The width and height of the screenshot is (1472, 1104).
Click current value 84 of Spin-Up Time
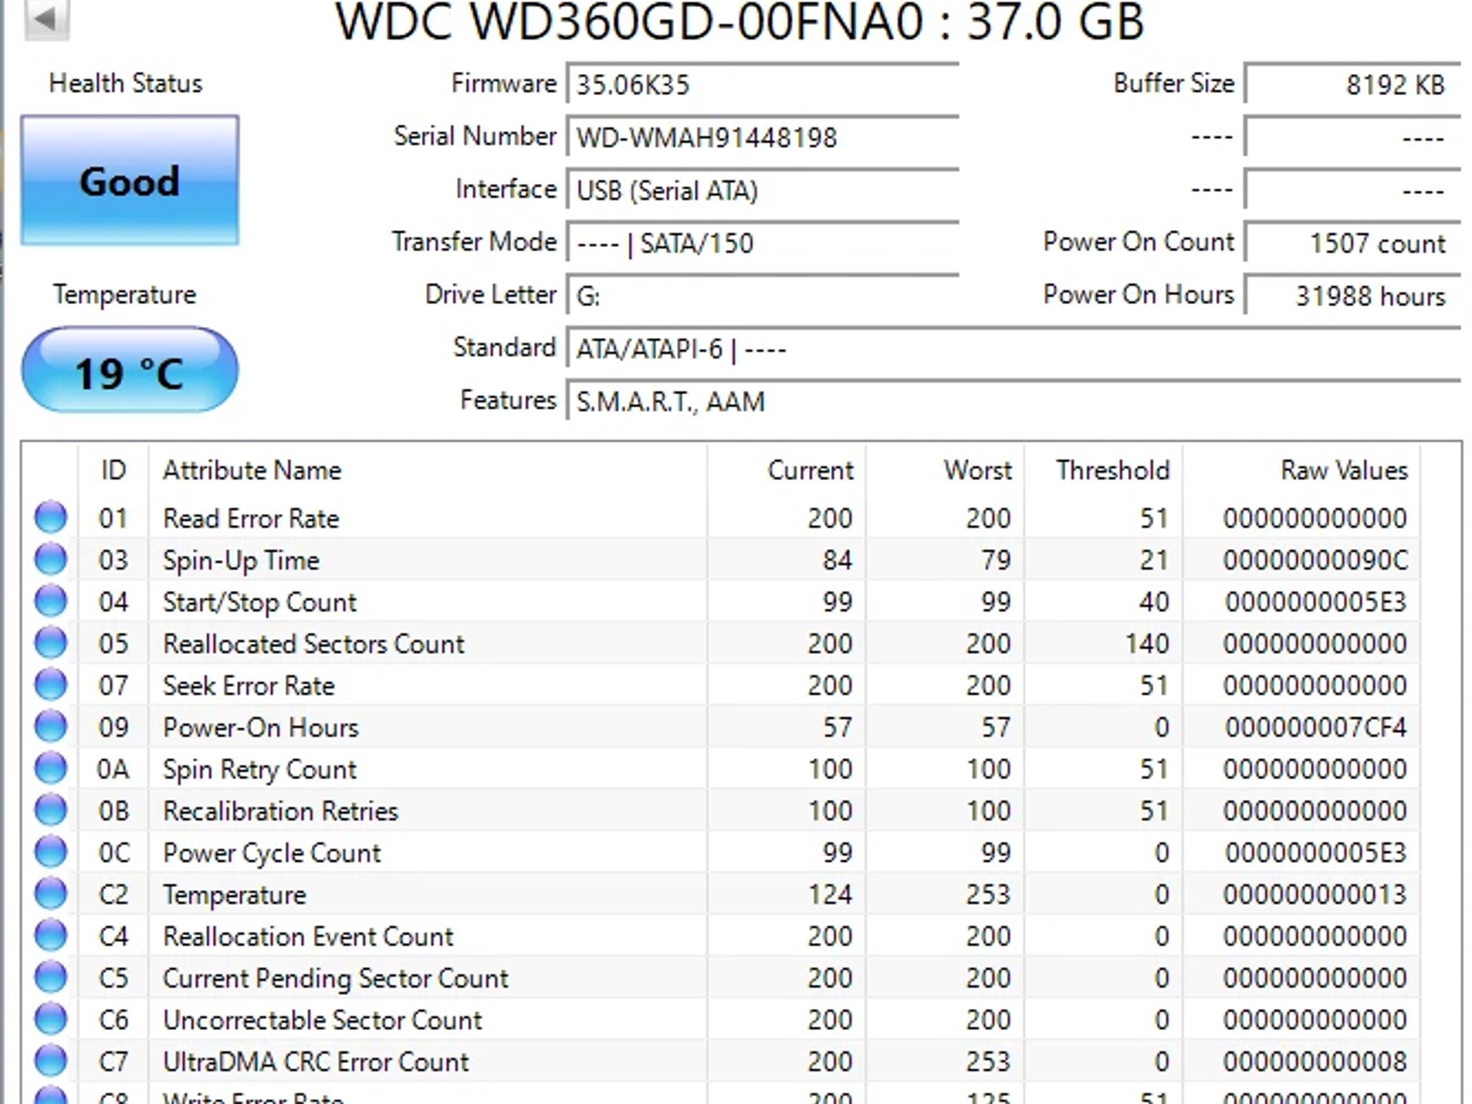[837, 560]
